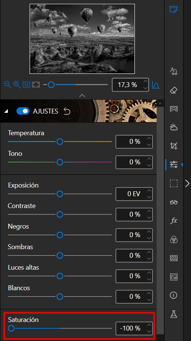Viewport: 191px width, 341px height.
Task: Click the Contraste slider handle
Action: click(x=60, y=214)
